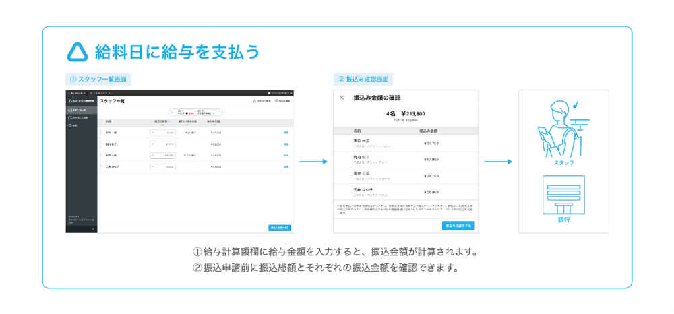This screenshot has height=314, width=674.
Task: Open the second item in the dark sidebar
Action: (80, 117)
